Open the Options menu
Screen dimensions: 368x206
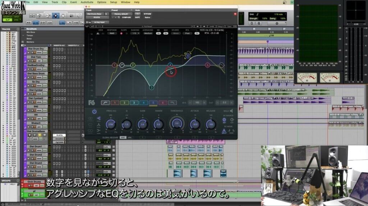pos(102,2)
